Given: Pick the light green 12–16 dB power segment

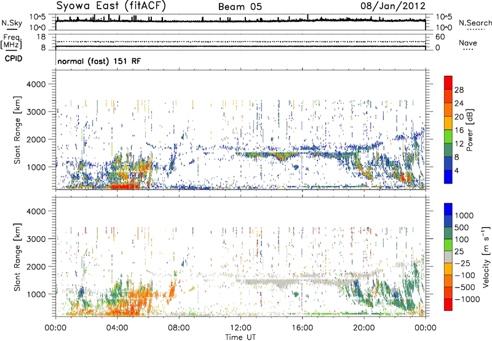Looking at the screenshot, I should (448, 137).
